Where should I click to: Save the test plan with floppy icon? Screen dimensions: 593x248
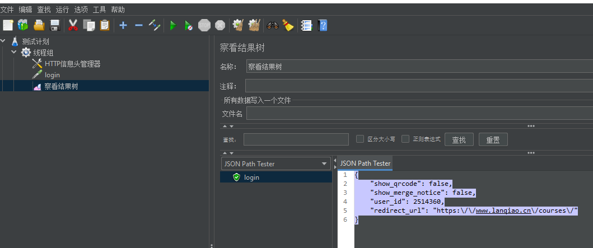[55, 25]
